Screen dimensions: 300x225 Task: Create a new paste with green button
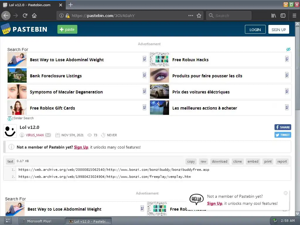point(67,29)
